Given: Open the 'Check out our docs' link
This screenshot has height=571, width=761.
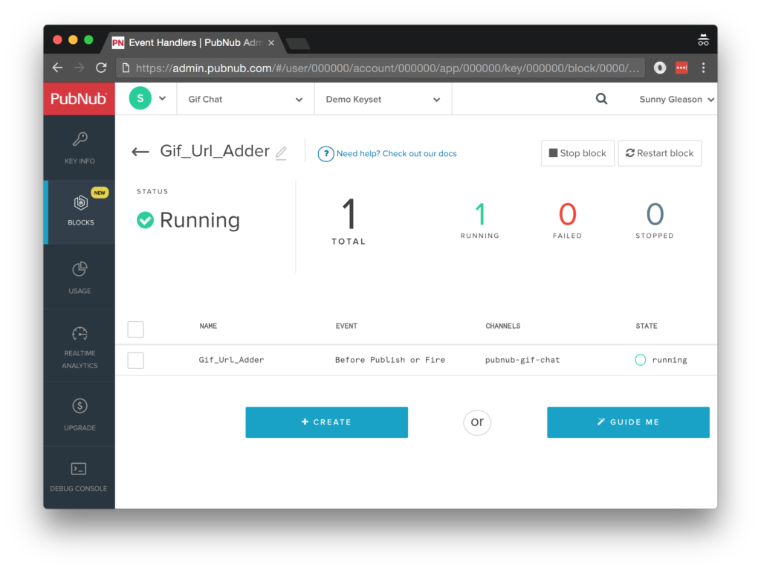Looking at the screenshot, I should [x=396, y=154].
